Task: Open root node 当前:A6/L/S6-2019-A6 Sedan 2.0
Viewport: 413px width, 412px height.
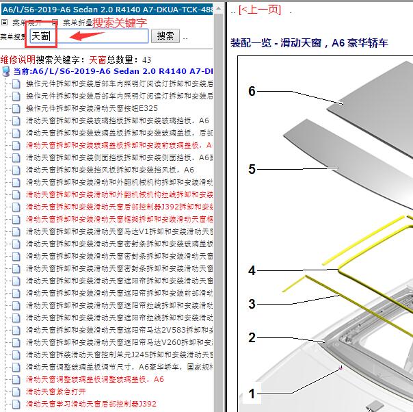Action: pos(113,71)
